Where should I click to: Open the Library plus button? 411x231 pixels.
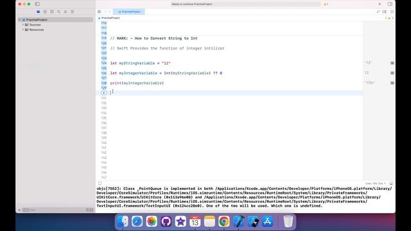click(380, 4)
